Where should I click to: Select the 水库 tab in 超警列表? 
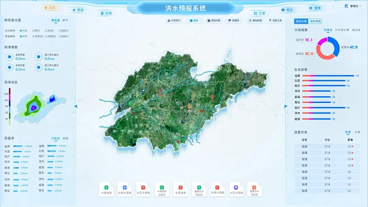pos(357,132)
